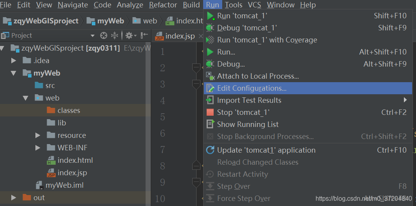The height and width of the screenshot is (206, 416).
Task: Click the orange classes folder icon
Action: [x=51, y=110]
